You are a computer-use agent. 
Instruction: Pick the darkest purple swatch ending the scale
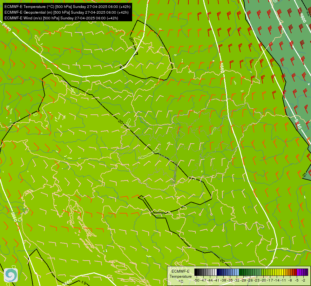(x=307, y=272)
